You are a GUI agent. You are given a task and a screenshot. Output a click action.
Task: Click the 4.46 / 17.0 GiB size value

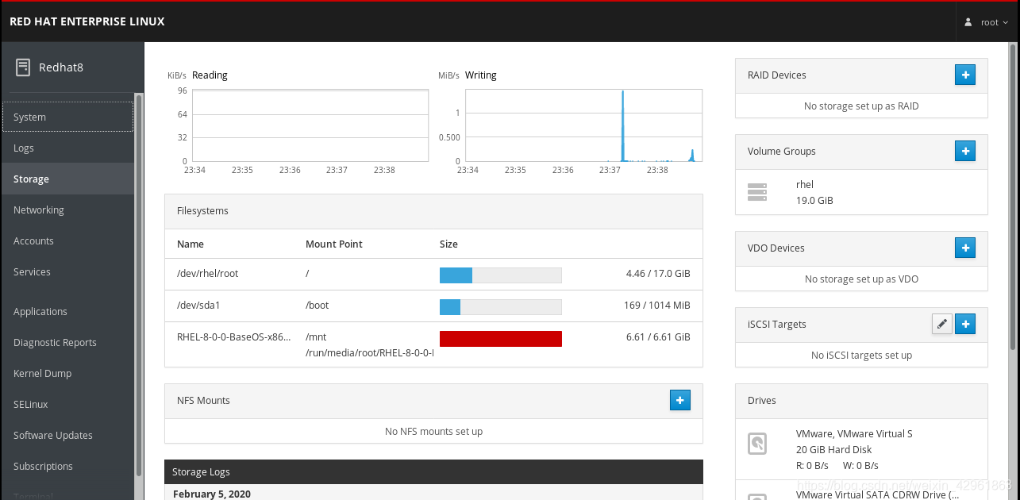tap(658, 274)
